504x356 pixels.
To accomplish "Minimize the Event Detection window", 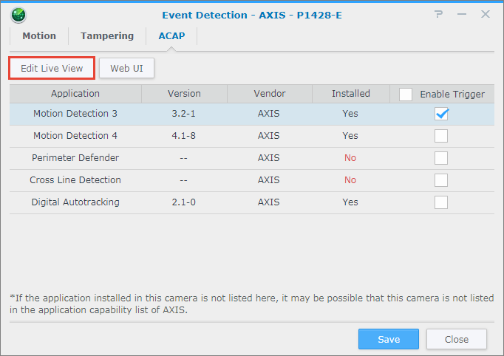I will 462,14.
